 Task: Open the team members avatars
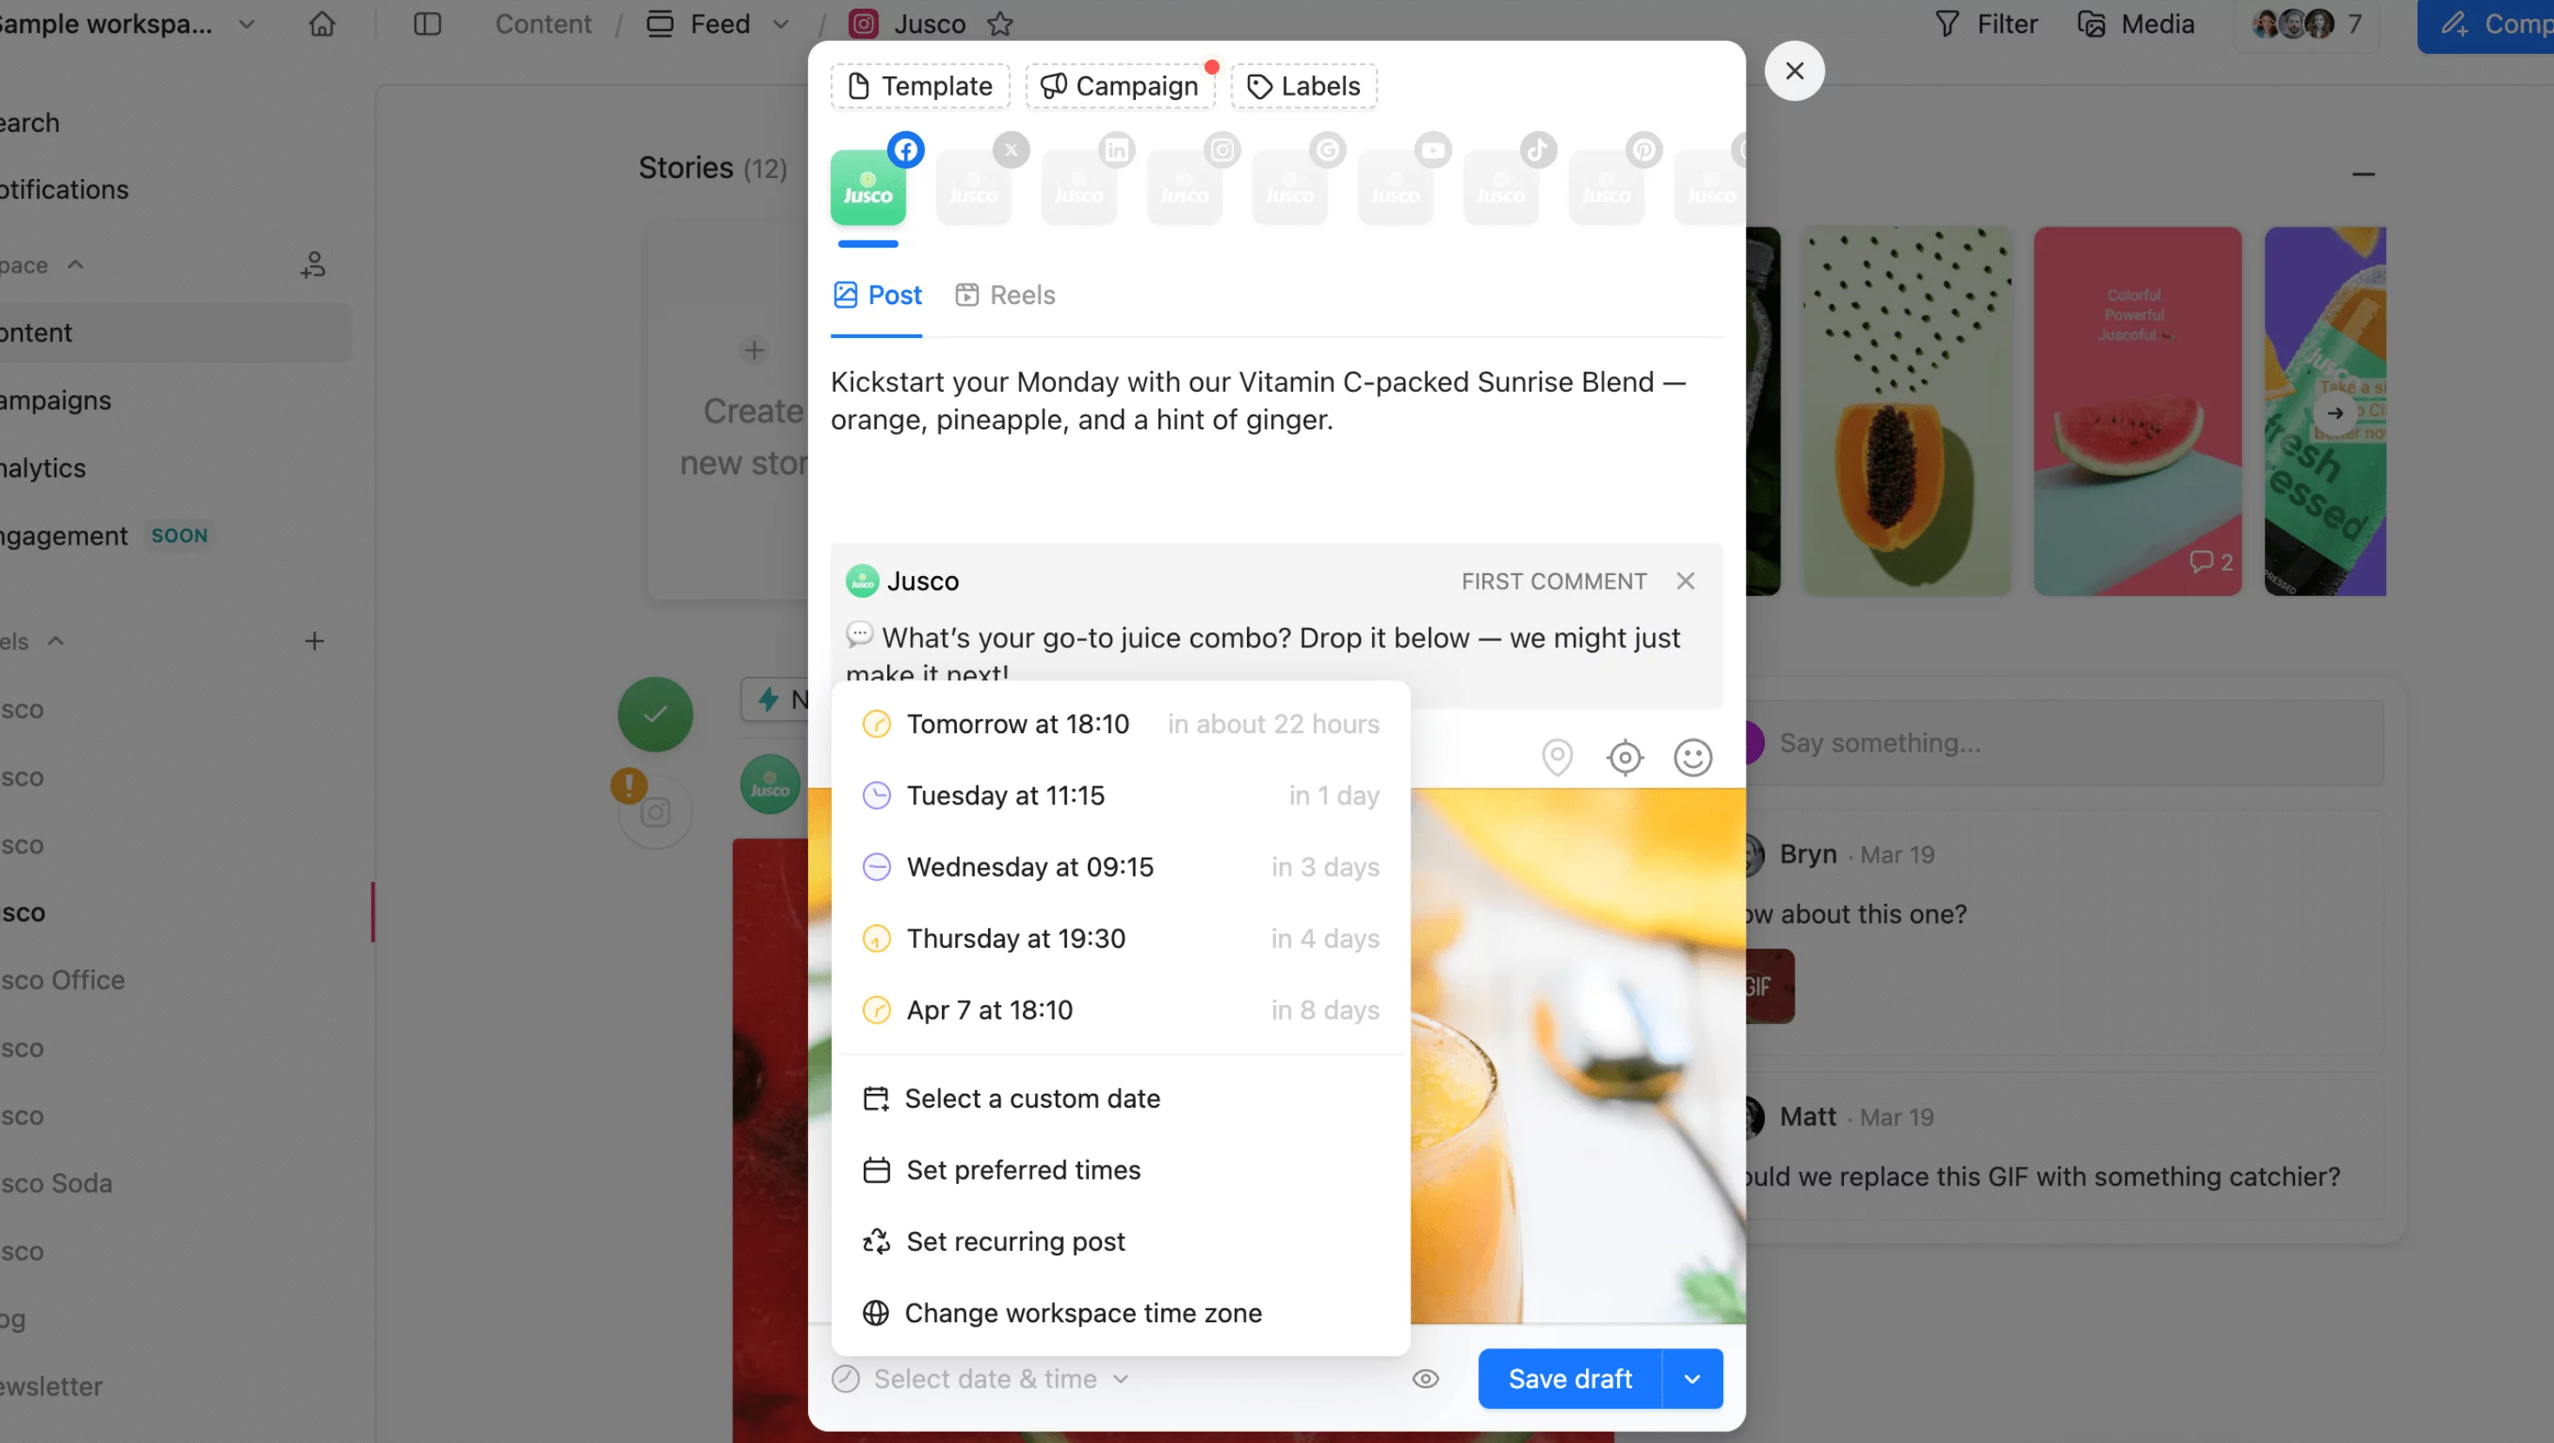coord(2306,23)
